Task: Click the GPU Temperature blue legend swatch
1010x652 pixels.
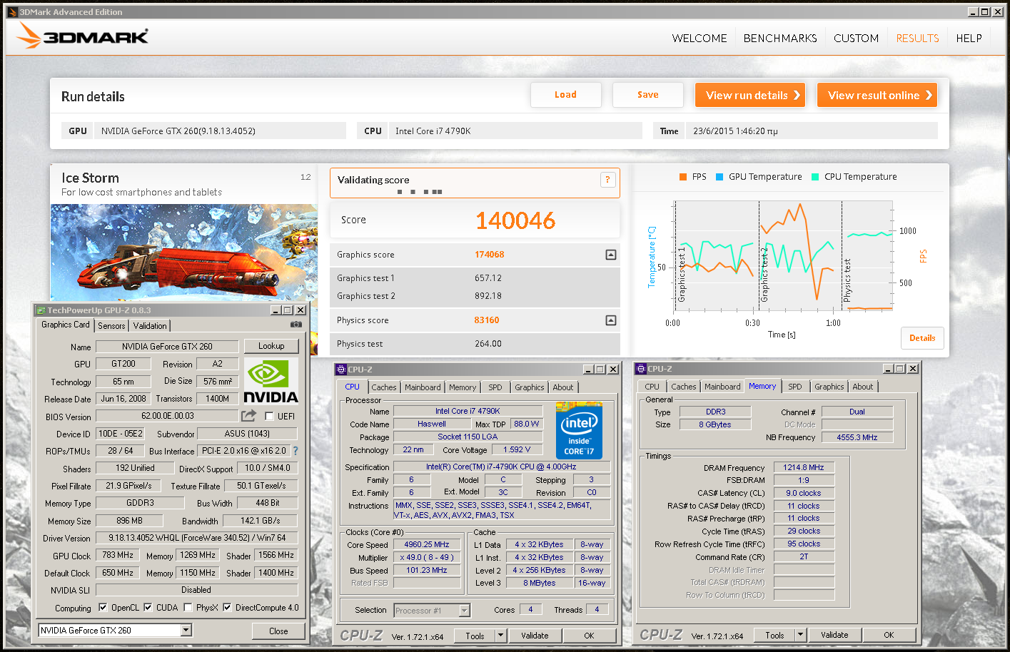Action: coord(719,177)
